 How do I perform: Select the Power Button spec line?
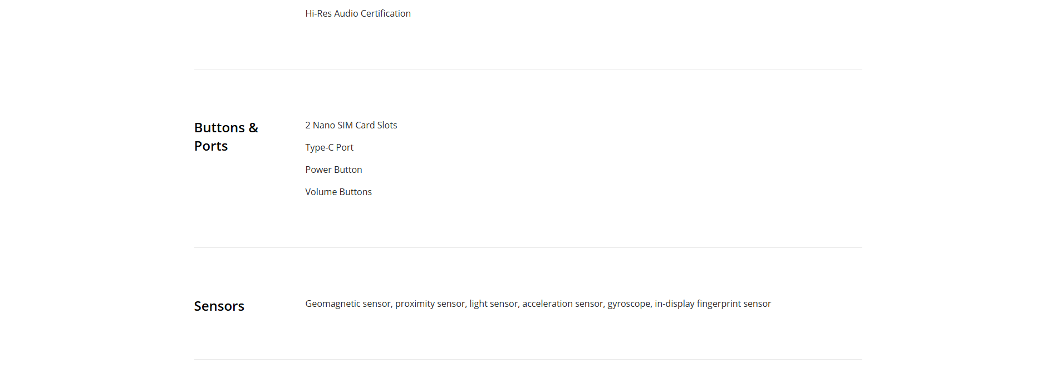[x=333, y=170]
